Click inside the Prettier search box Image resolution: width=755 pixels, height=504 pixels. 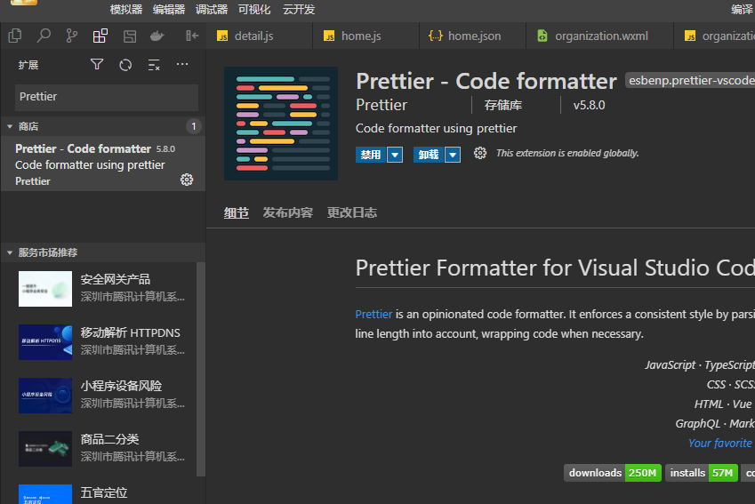(x=107, y=97)
